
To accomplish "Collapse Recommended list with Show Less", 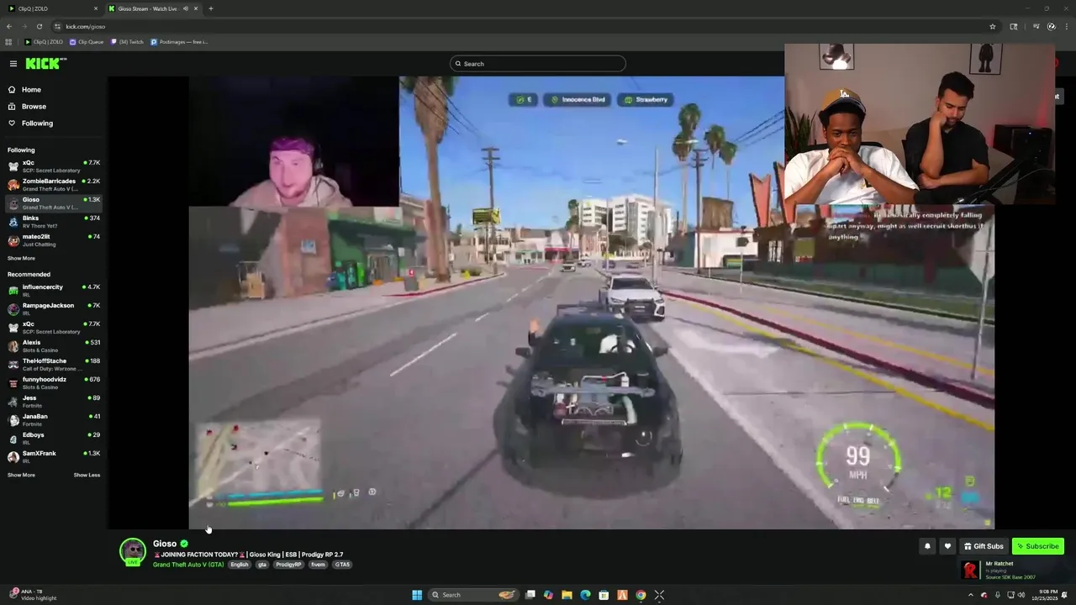I will pos(87,476).
